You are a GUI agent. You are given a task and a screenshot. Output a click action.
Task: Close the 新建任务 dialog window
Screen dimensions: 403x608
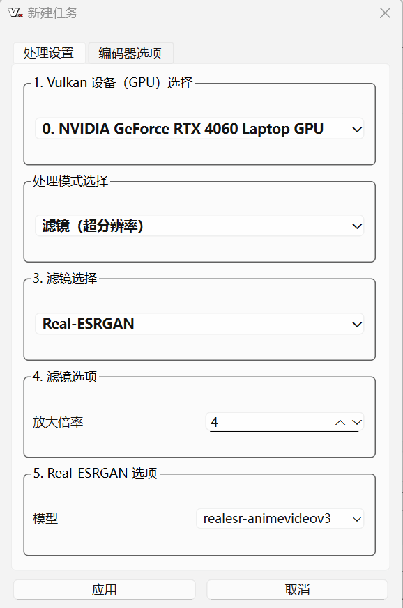(385, 13)
